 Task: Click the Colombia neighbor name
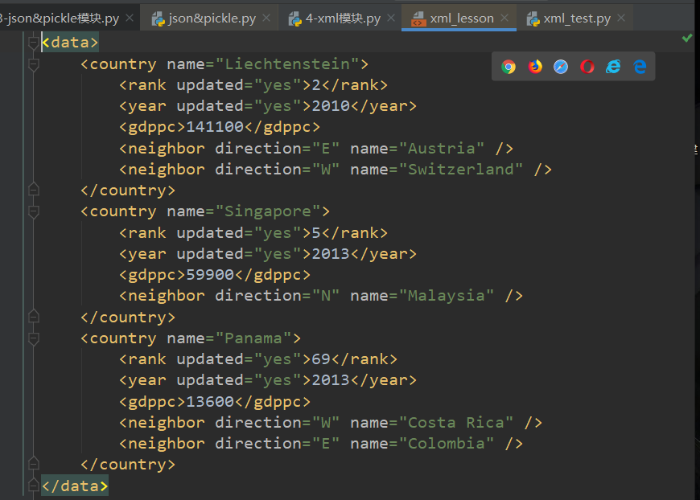(x=447, y=444)
